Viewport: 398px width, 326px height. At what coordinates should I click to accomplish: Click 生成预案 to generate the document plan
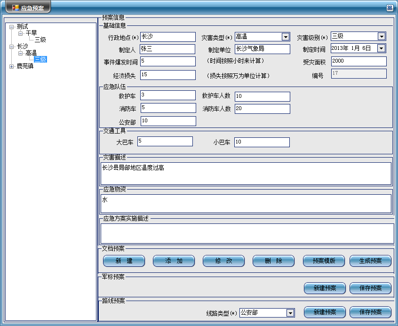pyautogui.click(x=370, y=261)
